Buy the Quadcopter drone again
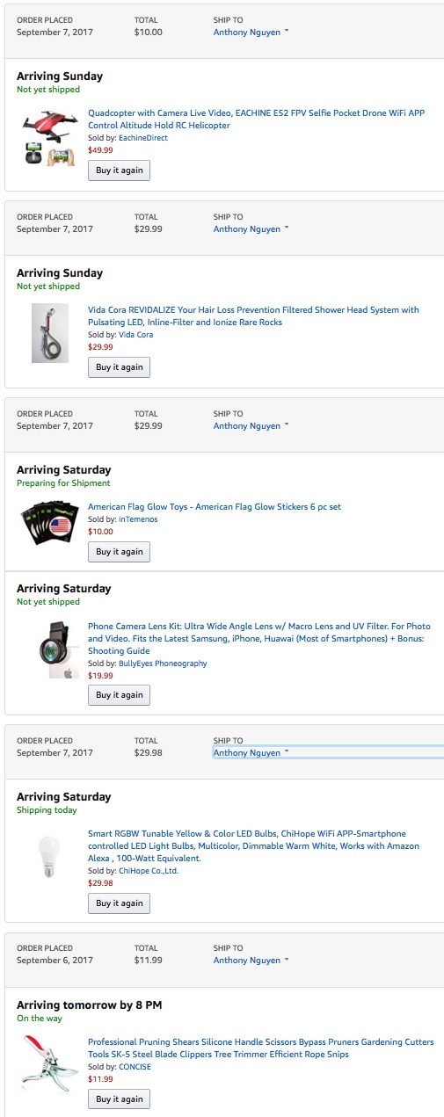The width and height of the screenshot is (444, 1117). [x=119, y=170]
